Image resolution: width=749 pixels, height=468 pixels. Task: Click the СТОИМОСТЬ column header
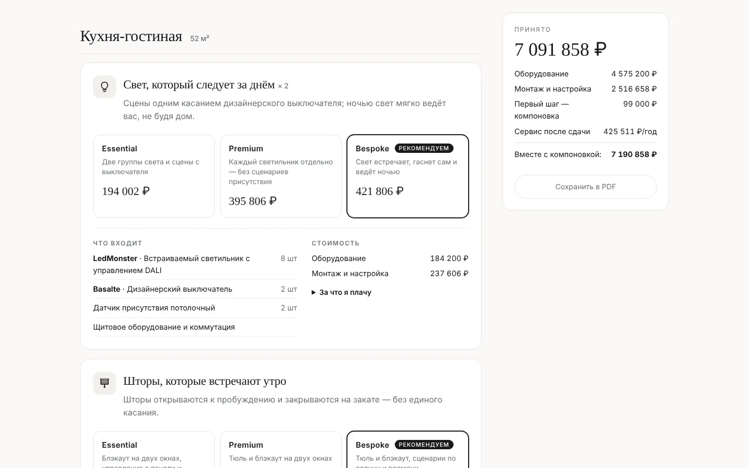pos(335,243)
